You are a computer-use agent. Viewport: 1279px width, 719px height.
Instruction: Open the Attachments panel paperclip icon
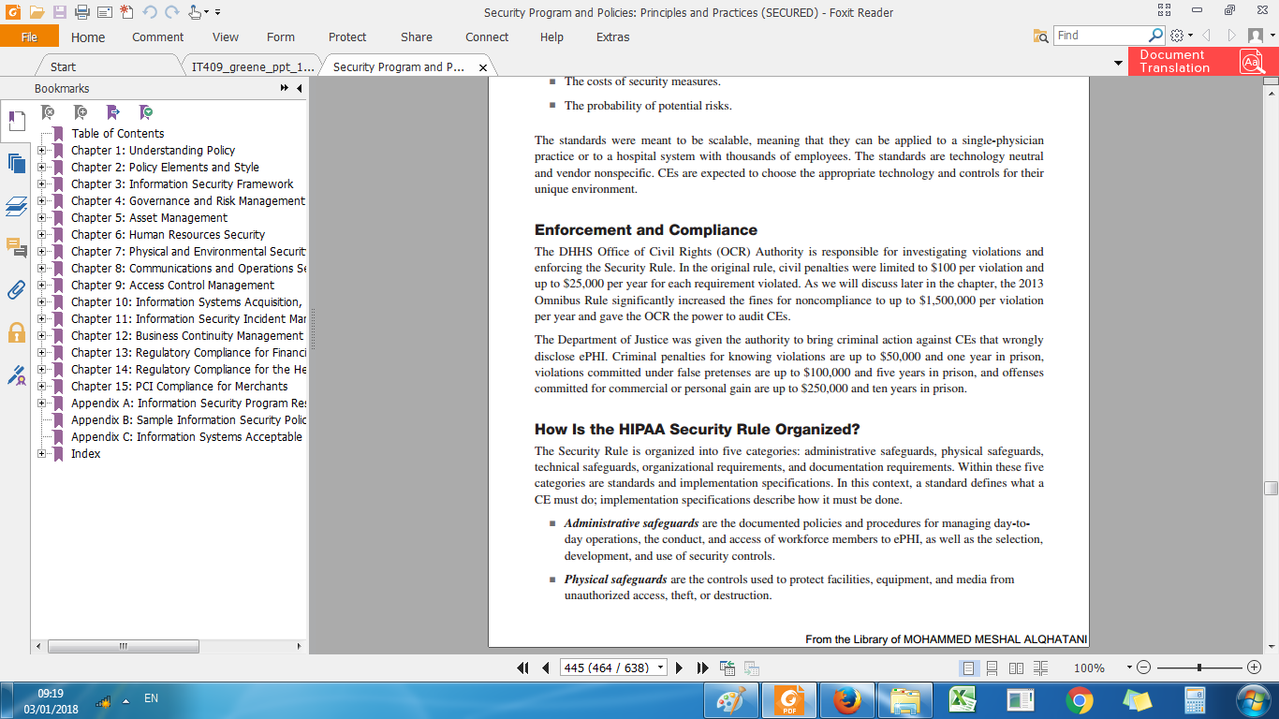[16, 289]
